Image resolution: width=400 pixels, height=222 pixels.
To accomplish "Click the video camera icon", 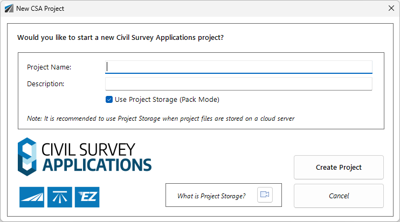I will click(x=265, y=195).
